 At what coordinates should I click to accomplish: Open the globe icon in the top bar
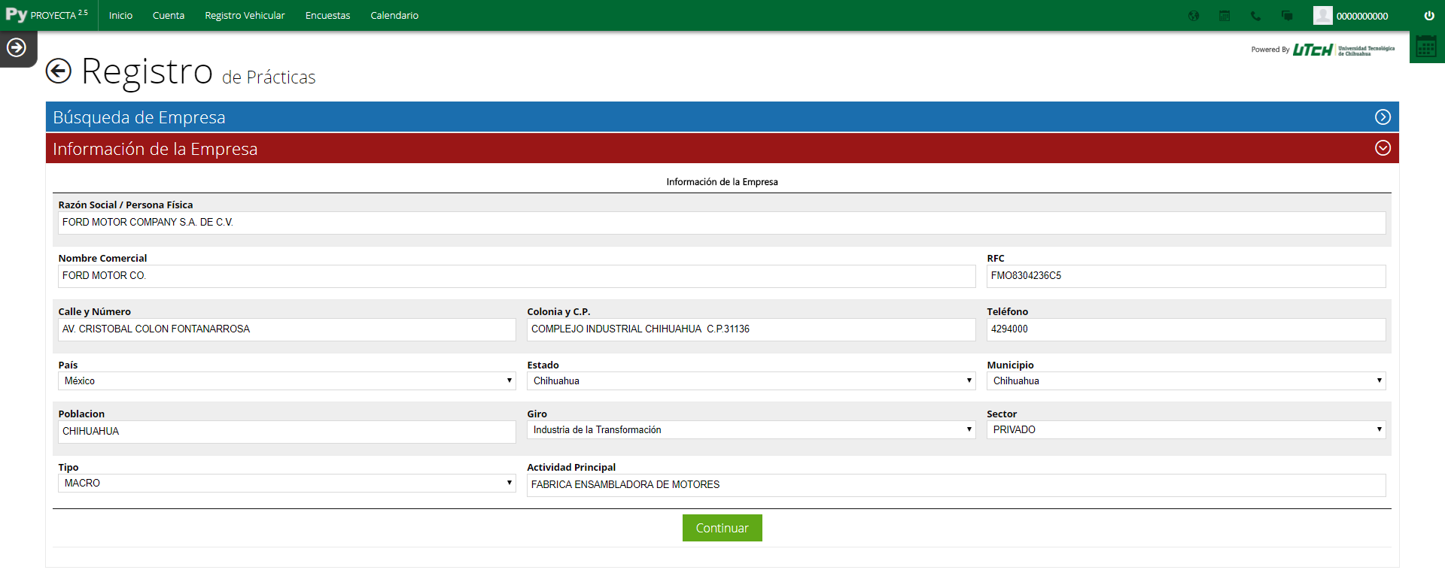click(1194, 16)
